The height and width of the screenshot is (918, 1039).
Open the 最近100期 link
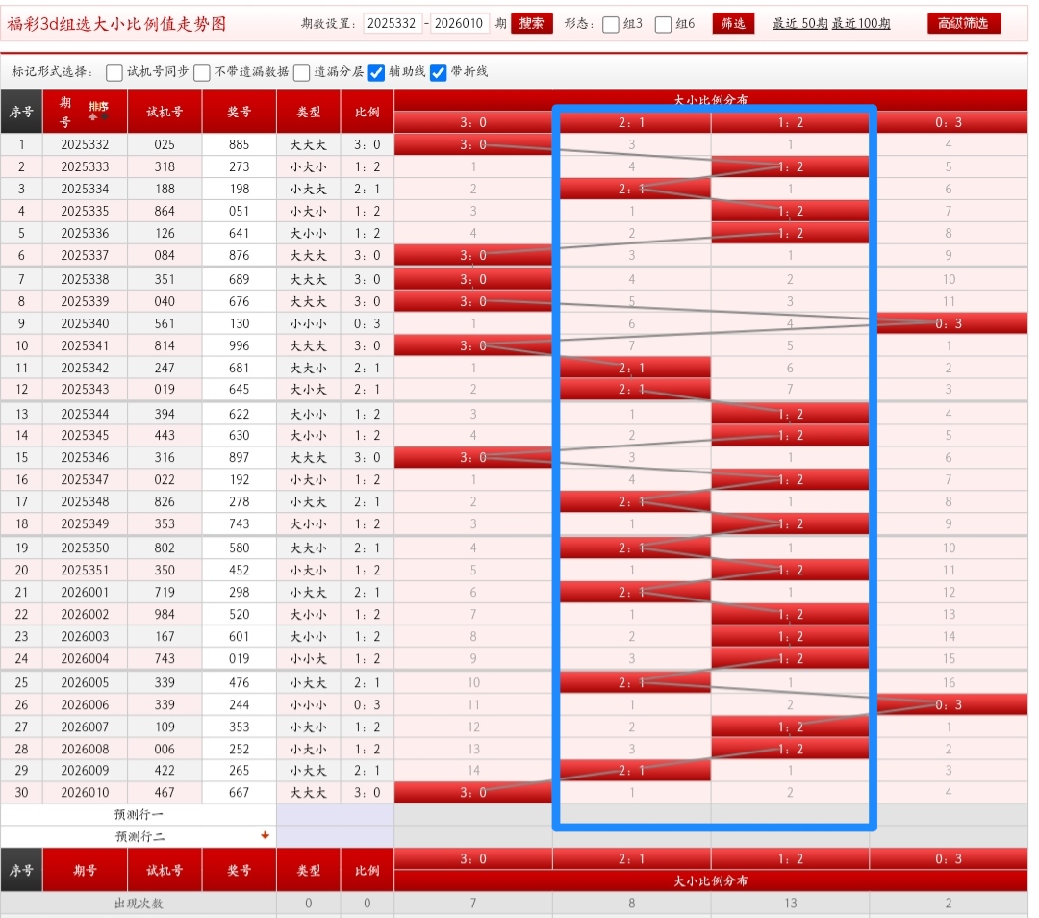tap(861, 24)
